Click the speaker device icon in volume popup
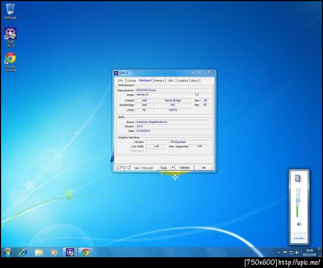This screenshot has height=268, width=323. point(299,179)
